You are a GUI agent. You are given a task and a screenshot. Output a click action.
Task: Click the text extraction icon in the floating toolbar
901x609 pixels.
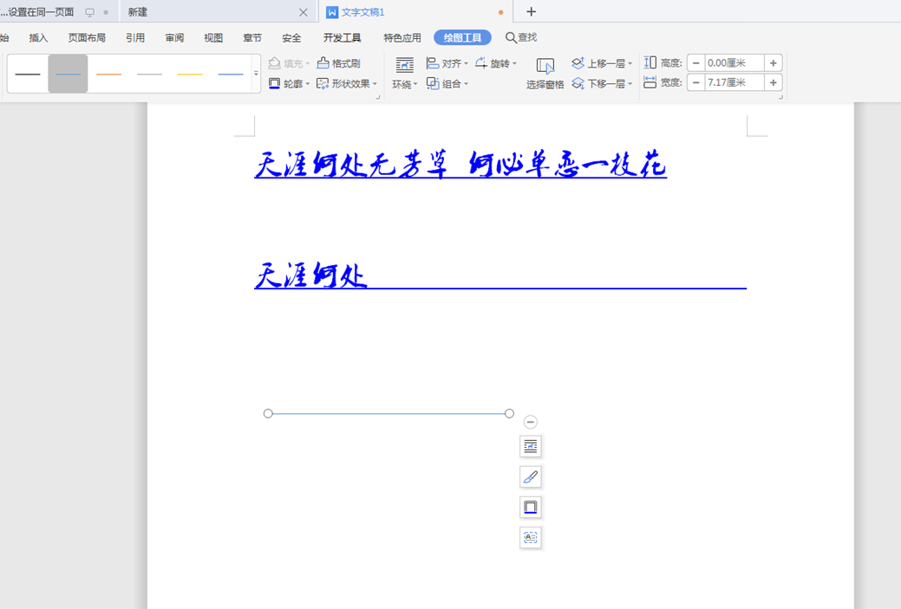click(530, 537)
